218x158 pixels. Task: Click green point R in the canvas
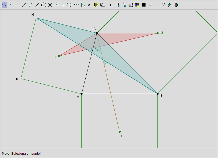coord(59,56)
